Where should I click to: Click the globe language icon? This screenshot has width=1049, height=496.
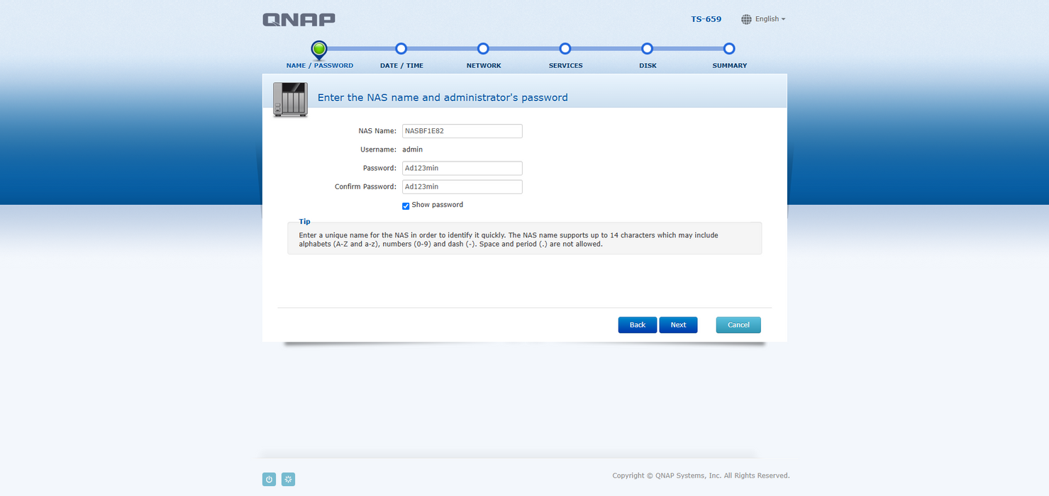coord(746,19)
